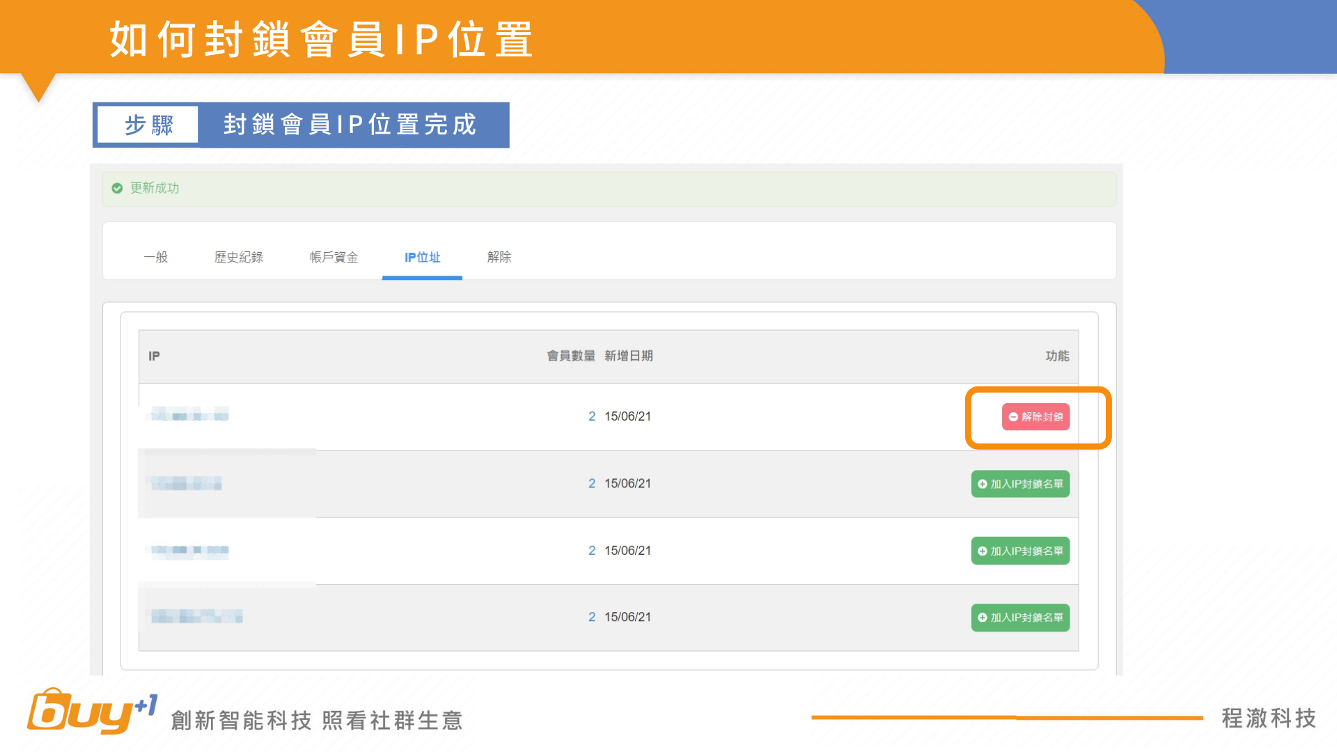The width and height of the screenshot is (1337, 752).
Task: Click plus icon in third row block button
Action: pyautogui.click(x=982, y=551)
